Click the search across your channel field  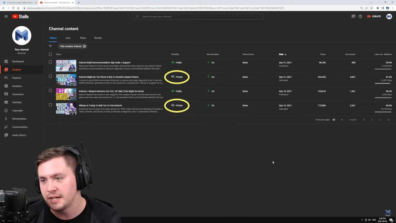pos(198,16)
